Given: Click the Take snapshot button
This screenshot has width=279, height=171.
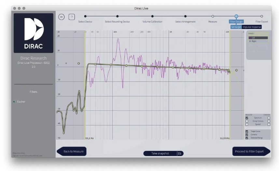Looking at the screenshot, I should pos(160,153).
